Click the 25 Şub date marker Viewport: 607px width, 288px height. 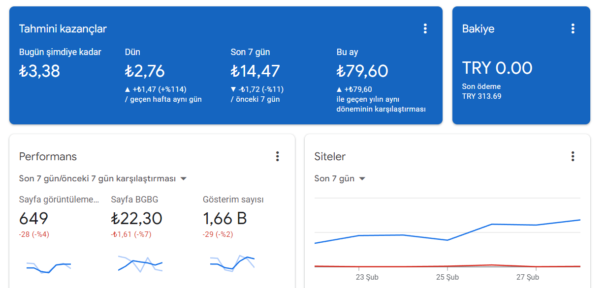[x=447, y=277]
